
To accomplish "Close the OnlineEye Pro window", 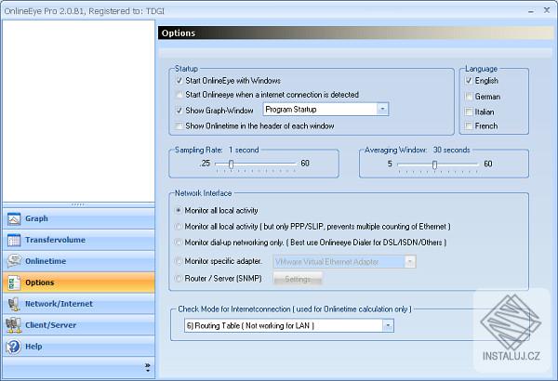I will click(x=547, y=10).
